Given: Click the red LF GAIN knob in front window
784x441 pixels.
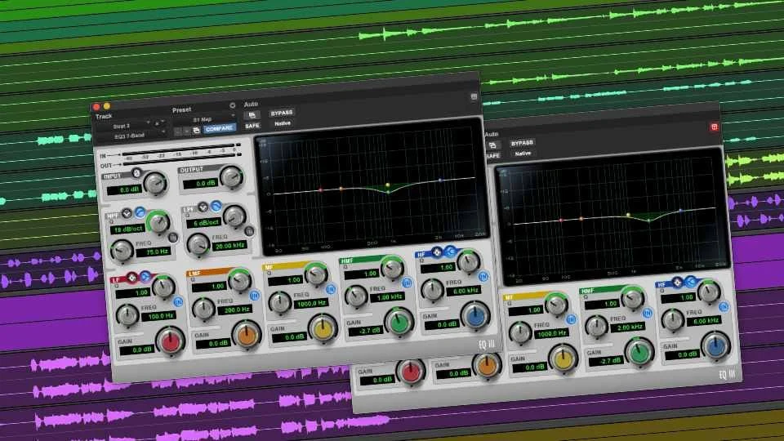Looking at the screenshot, I should pos(171,341).
